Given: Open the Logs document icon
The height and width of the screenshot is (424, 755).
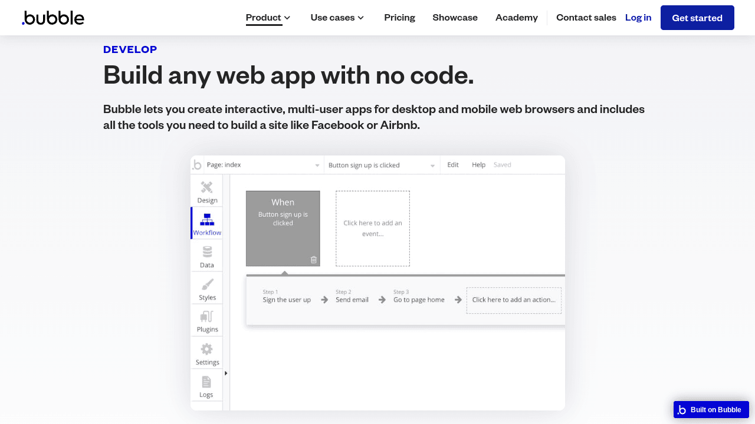Looking at the screenshot, I should [x=206, y=382].
